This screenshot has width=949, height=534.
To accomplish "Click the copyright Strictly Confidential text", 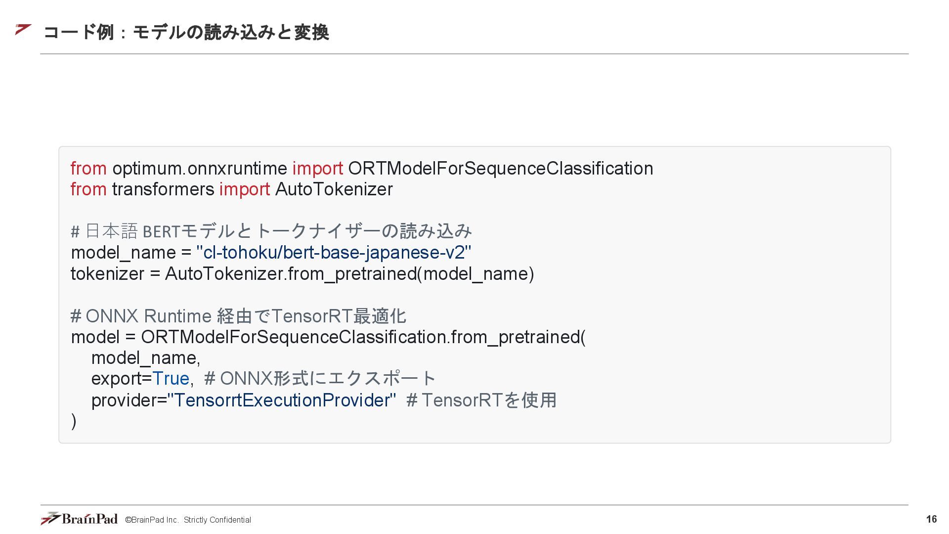I will (188, 520).
